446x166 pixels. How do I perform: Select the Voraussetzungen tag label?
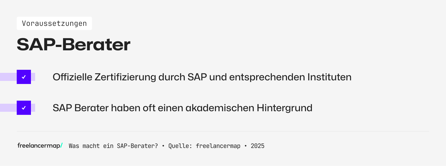[54, 23]
